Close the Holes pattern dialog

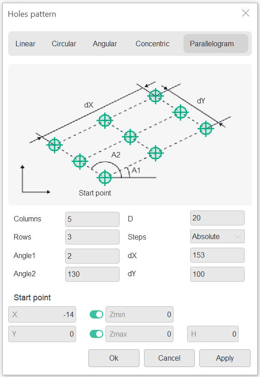[246, 13]
